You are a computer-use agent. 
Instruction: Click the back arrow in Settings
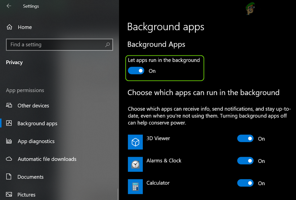coord(9,6)
